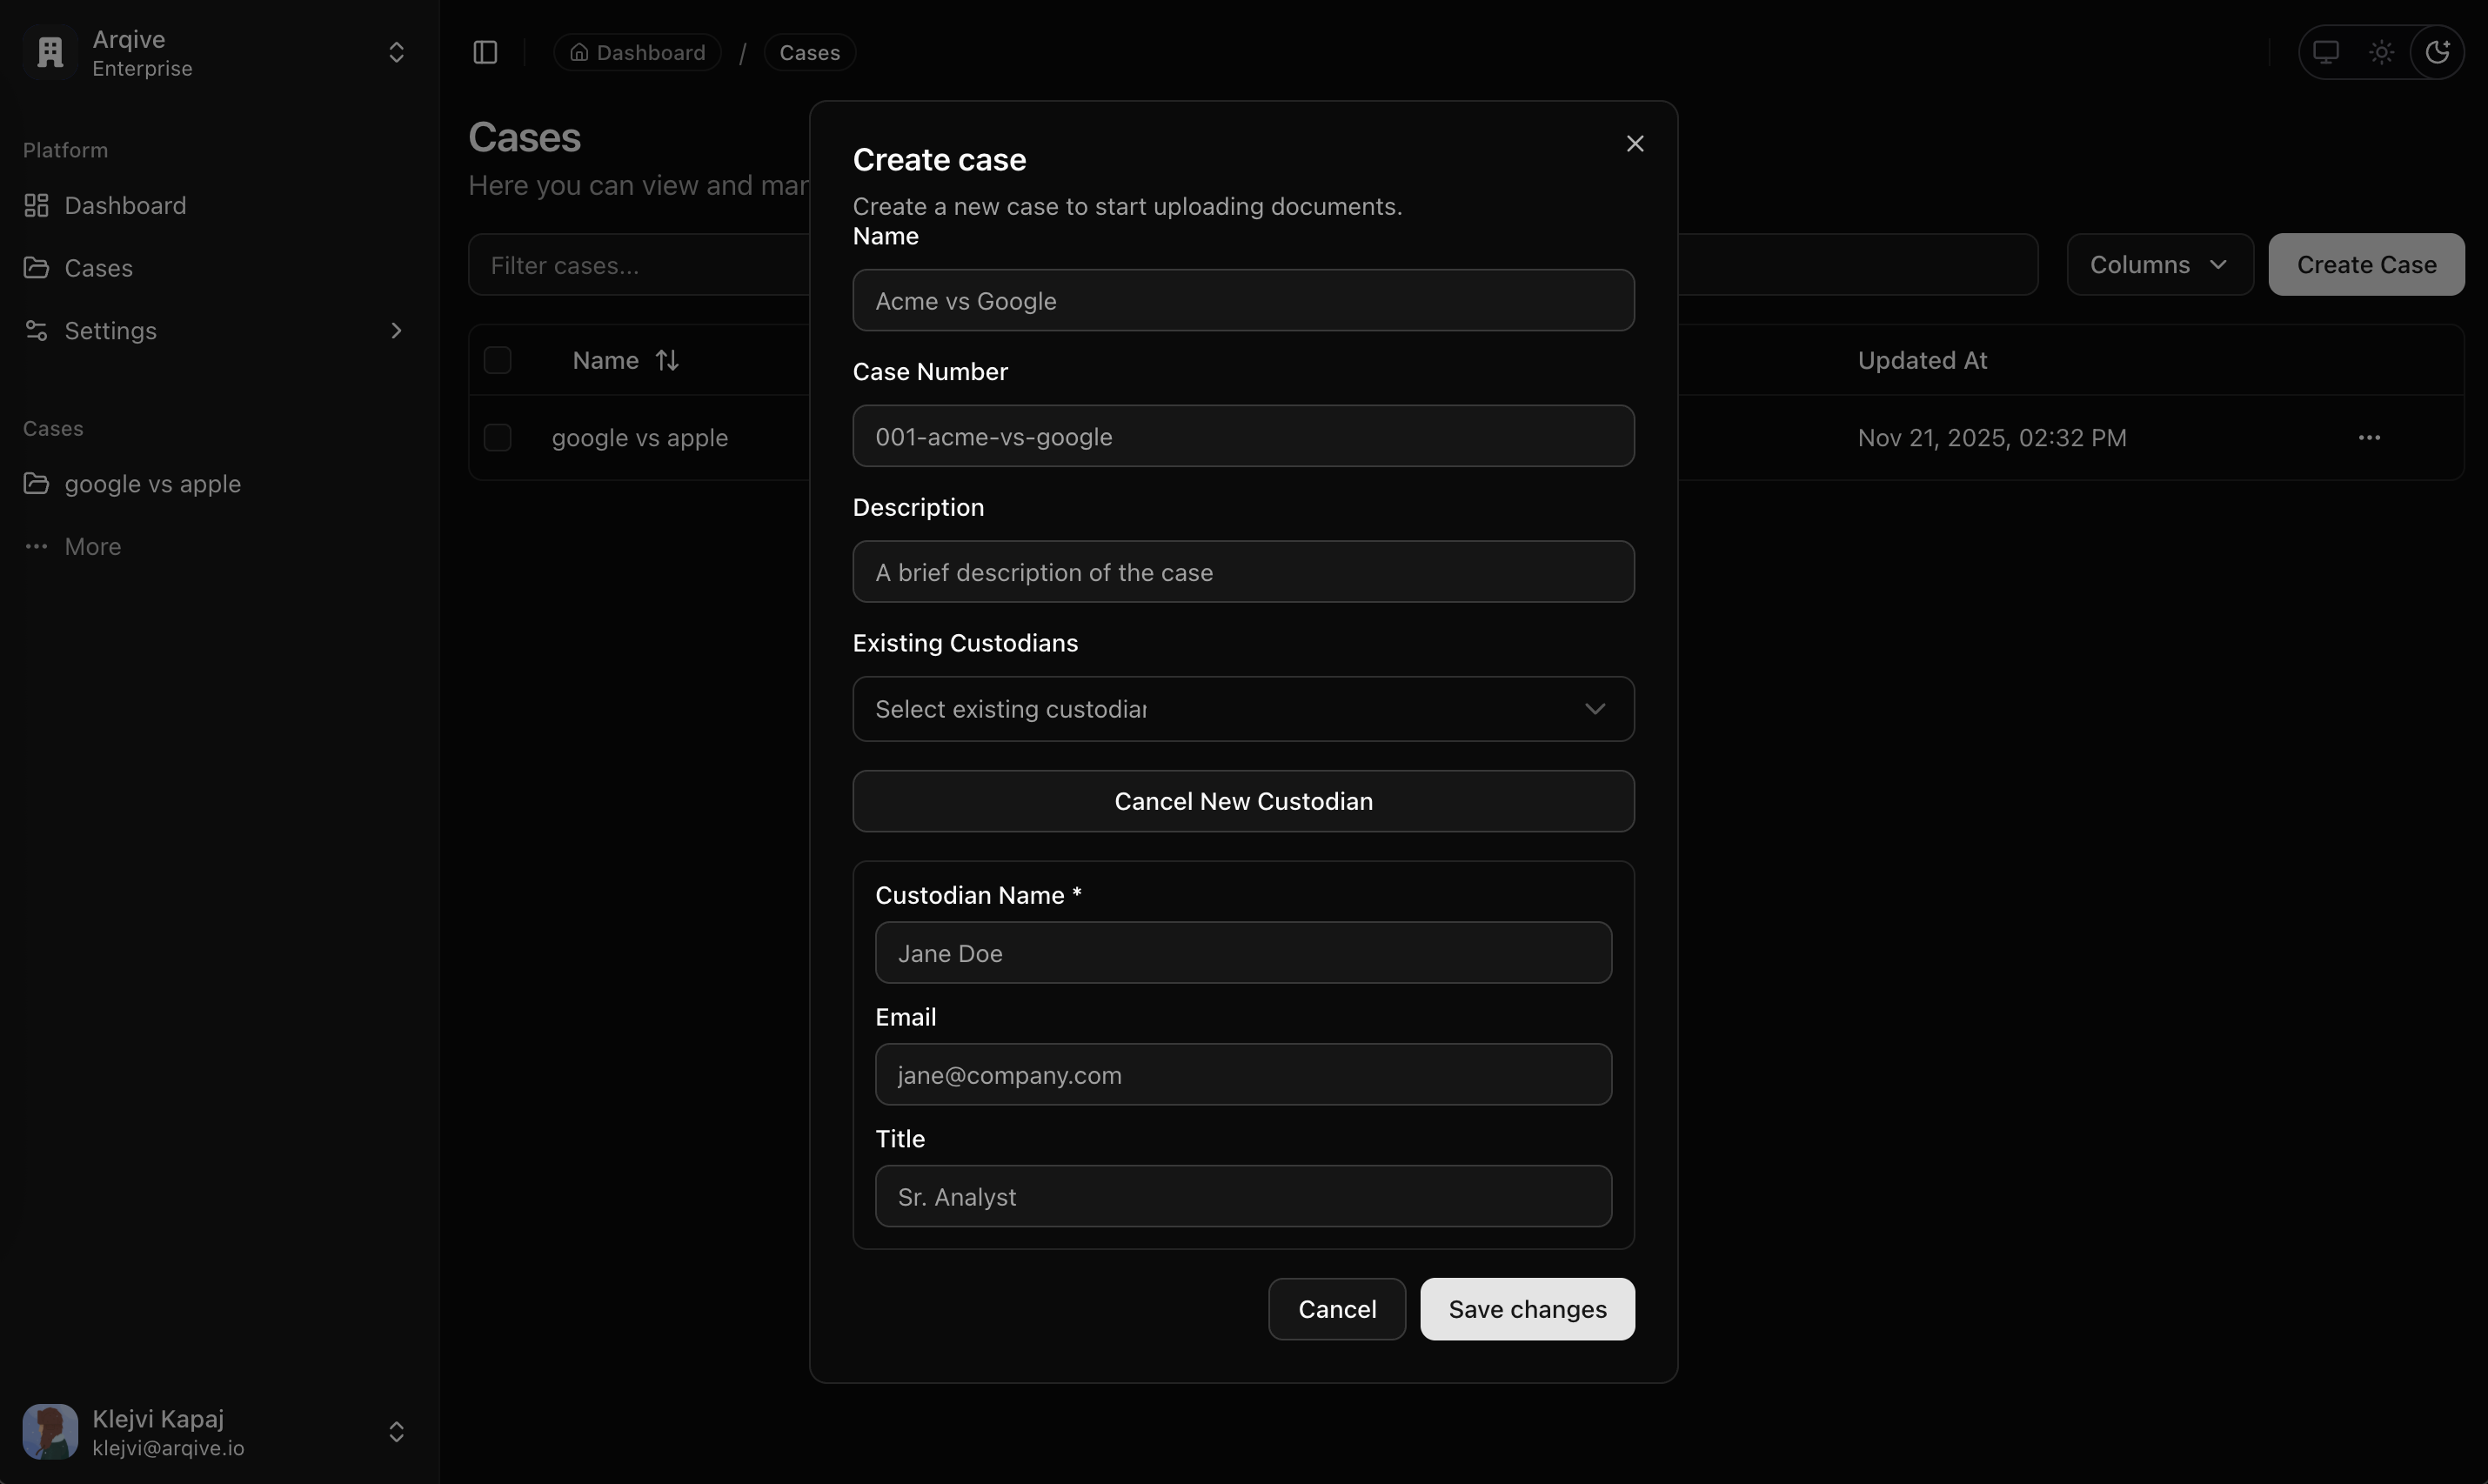Open the google vs apple case folder icon
The height and width of the screenshot is (1484, 2488).
point(37,483)
